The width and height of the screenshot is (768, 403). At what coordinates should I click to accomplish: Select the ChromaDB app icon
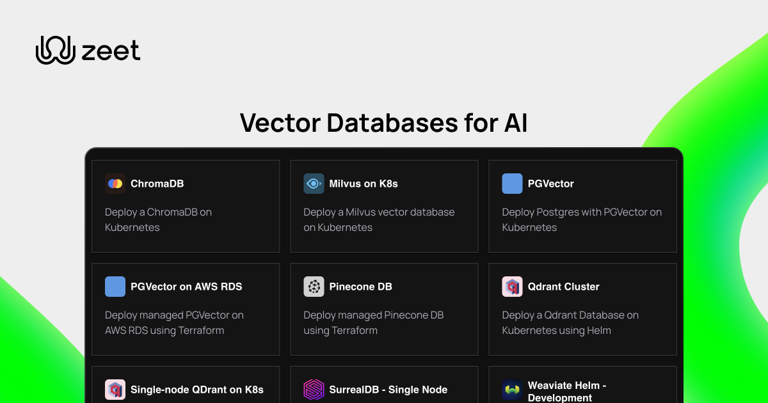click(x=115, y=184)
